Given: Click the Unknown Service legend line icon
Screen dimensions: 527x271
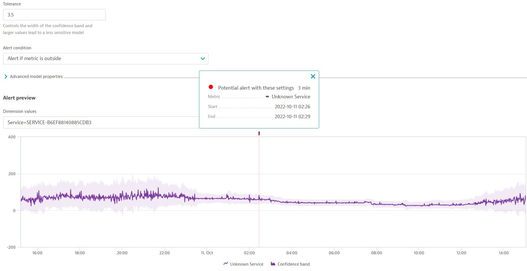Looking at the screenshot, I should 226,264.
